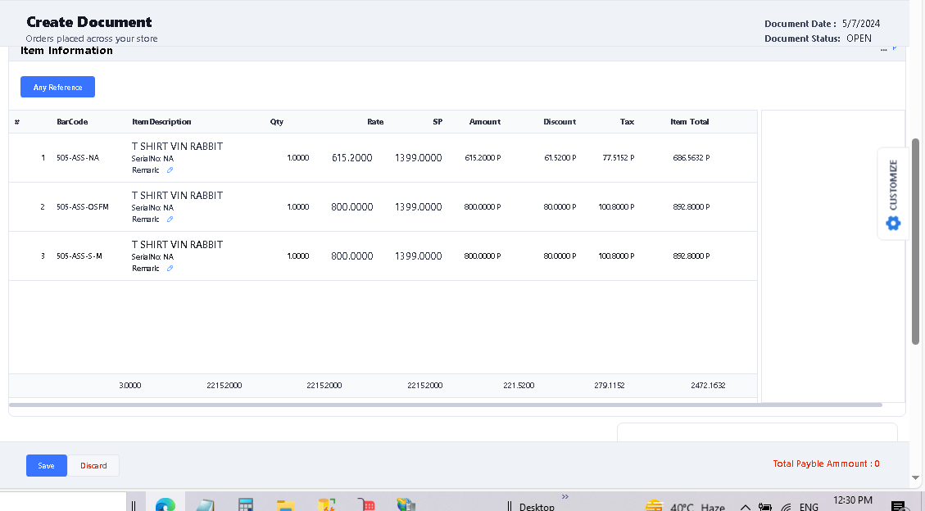Save the document
This screenshot has width=925, height=511.
point(46,466)
